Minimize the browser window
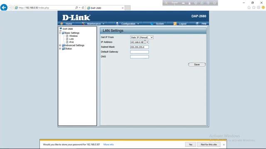Screen dimensions: 266x149 click(244, 3)
